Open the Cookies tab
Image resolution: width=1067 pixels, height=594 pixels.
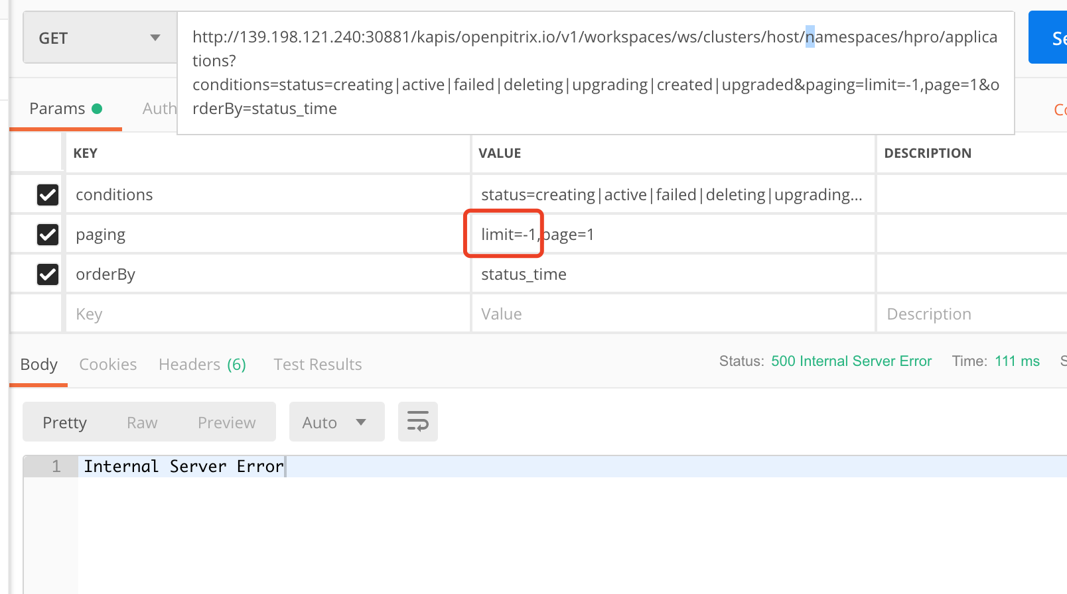[108, 365]
